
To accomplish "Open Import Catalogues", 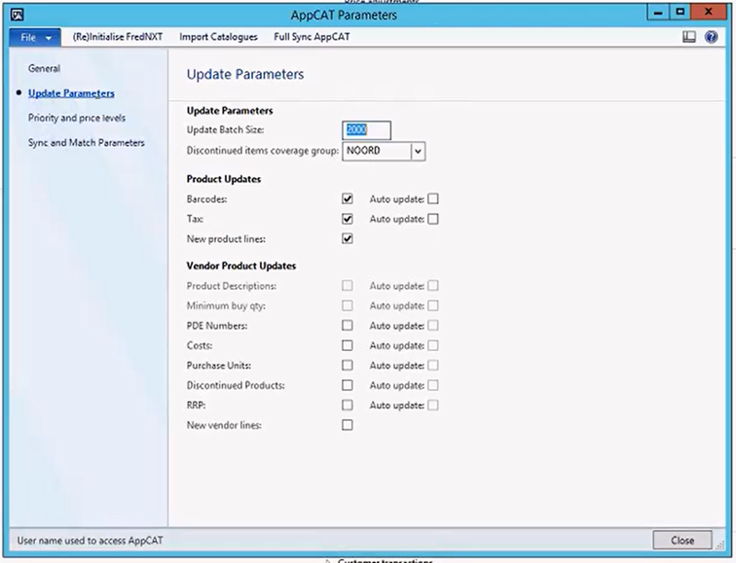I will (218, 37).
